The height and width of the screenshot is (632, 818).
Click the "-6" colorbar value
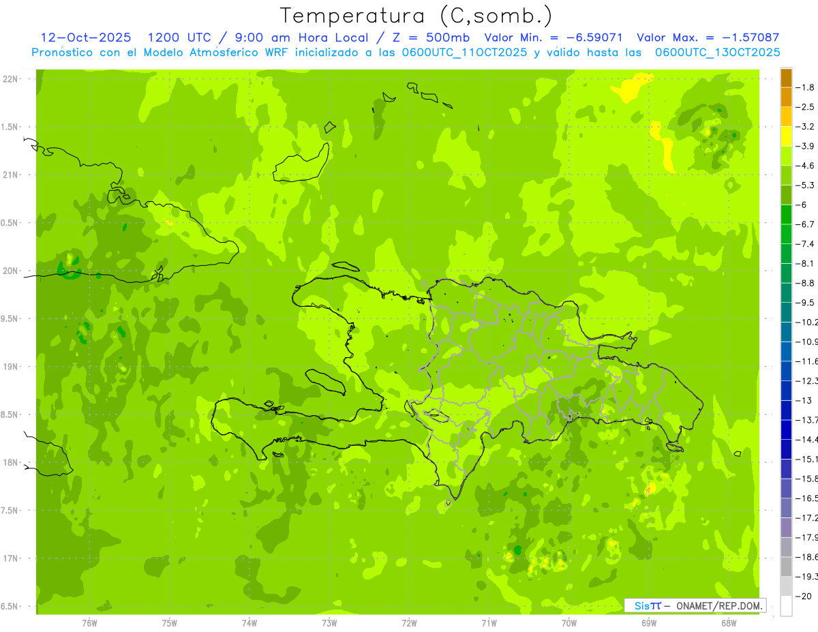pyautogui.click(x=802, y=205)
